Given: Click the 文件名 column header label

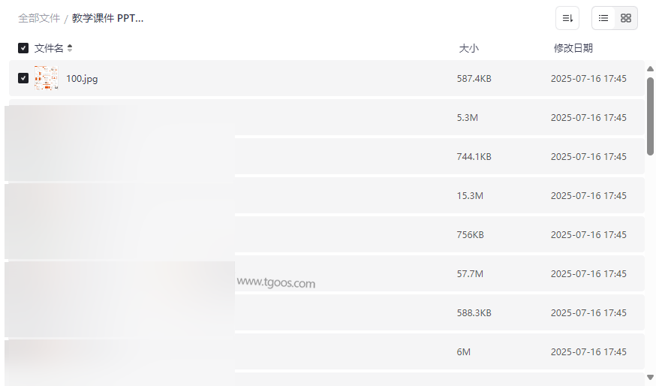Looking at the screenshot, I should tap(49, 48).
